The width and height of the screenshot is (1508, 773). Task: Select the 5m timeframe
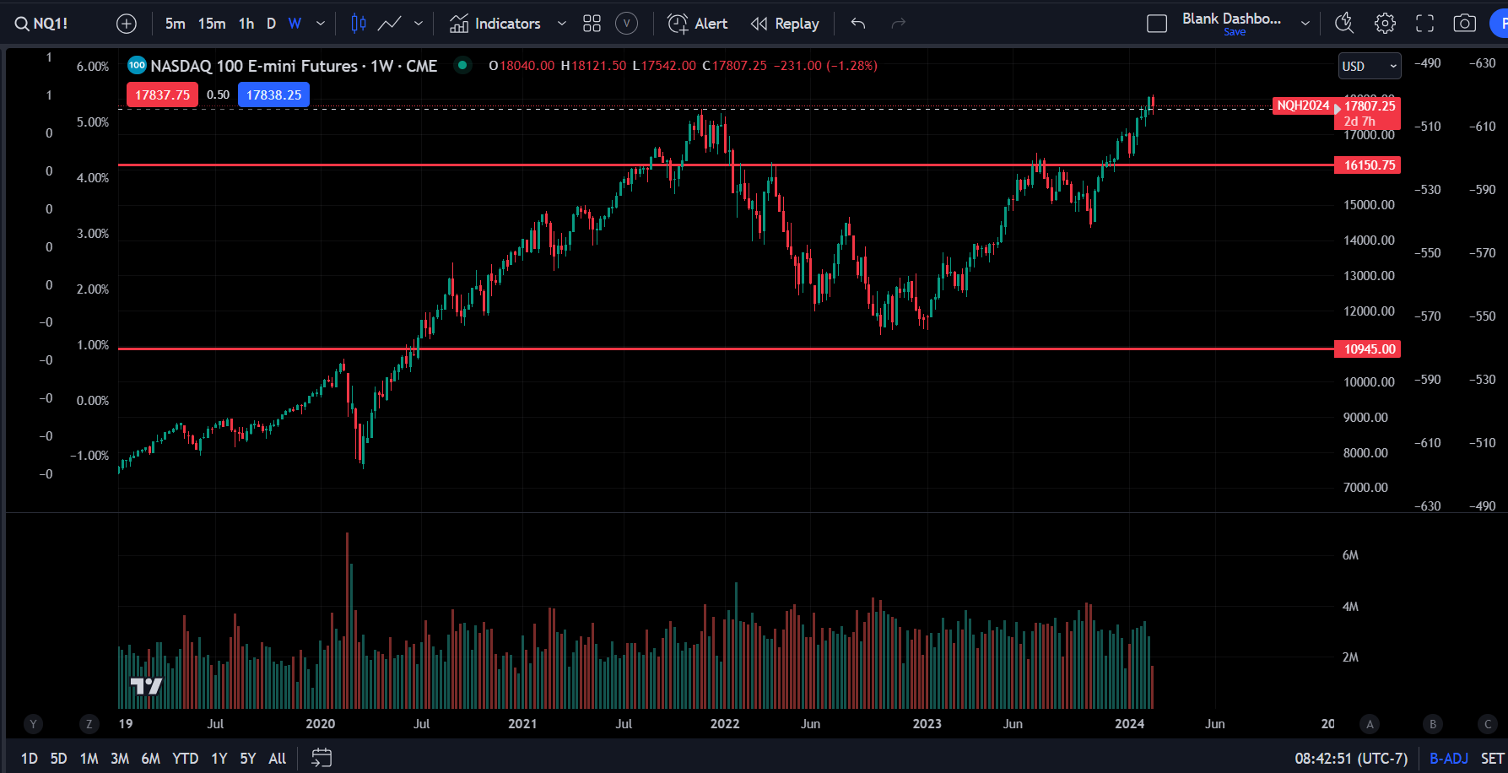pos(176,24)
